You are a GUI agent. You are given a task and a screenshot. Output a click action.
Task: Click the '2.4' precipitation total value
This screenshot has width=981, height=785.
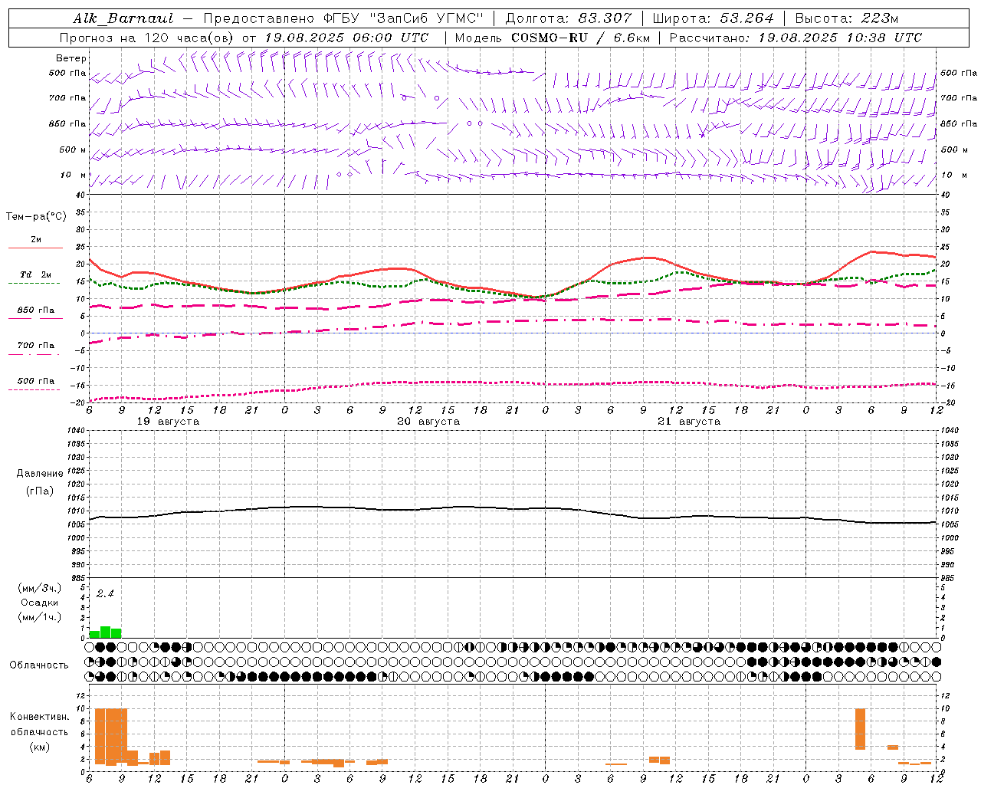[105, 594]
